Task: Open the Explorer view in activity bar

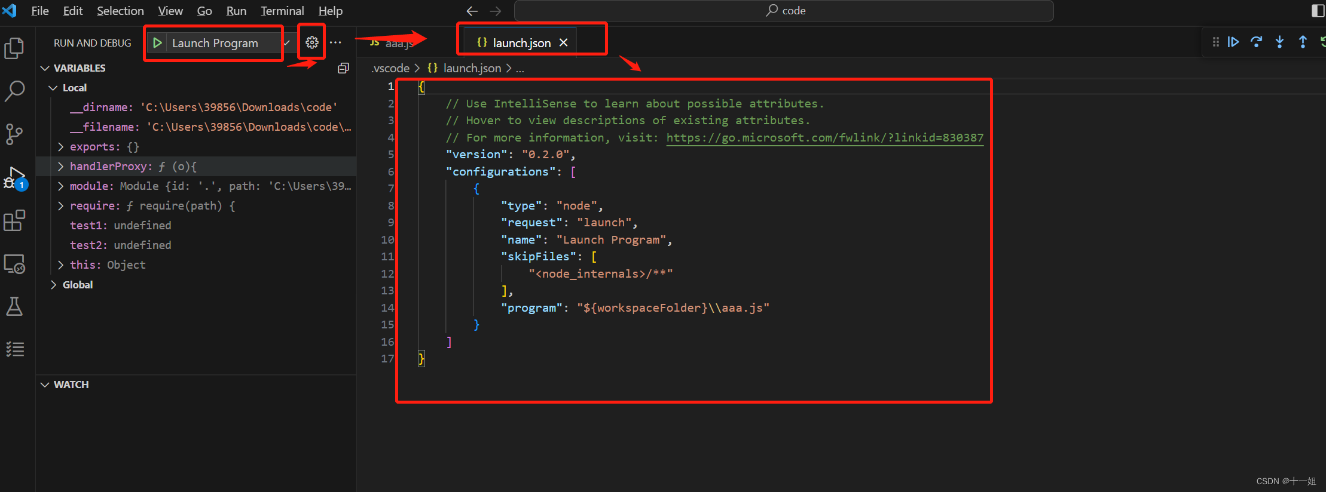Action: point(14,48)
